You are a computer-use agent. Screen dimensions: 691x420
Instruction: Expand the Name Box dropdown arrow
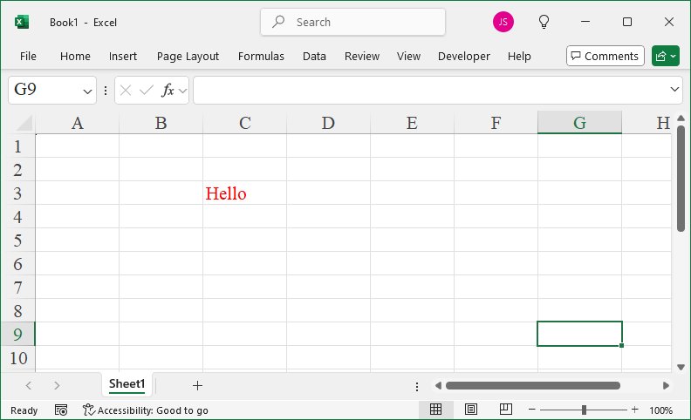click(88, 91)
